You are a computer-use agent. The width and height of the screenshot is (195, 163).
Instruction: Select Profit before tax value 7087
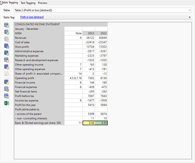89,96
